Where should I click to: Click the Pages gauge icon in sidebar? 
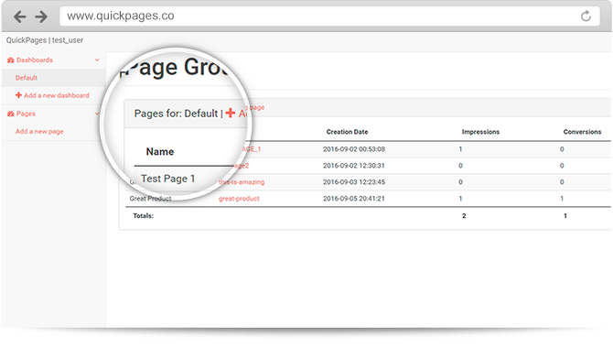pyautogui.click(x=11, y=114)
